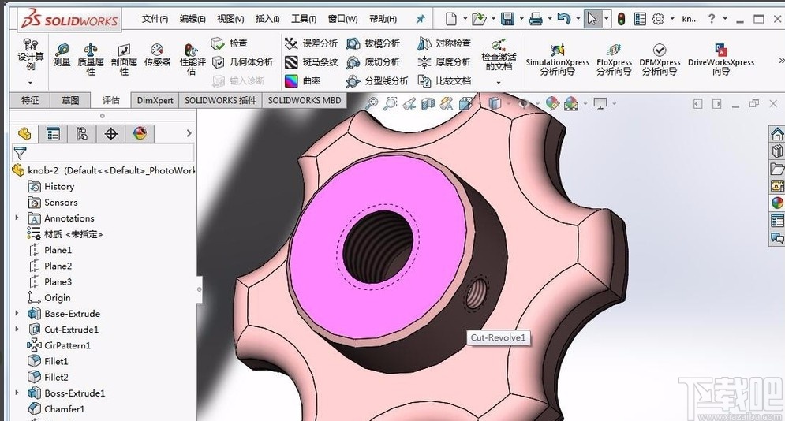Open the DimXpertManager tab

pos(111,133)
